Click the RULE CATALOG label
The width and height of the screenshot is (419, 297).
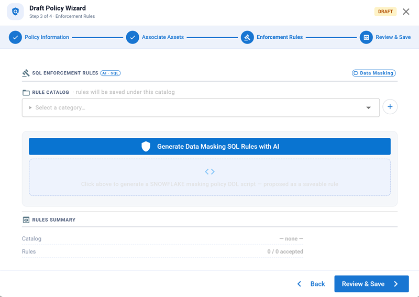point(50,92)
